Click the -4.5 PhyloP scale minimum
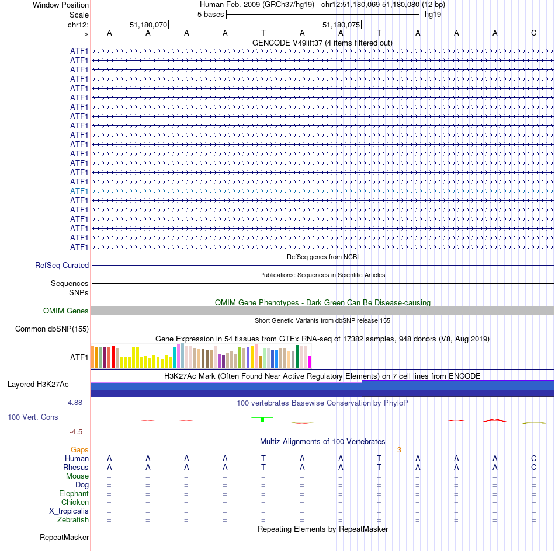The width and height of the screenshot is (555, 551). (76, 432)
